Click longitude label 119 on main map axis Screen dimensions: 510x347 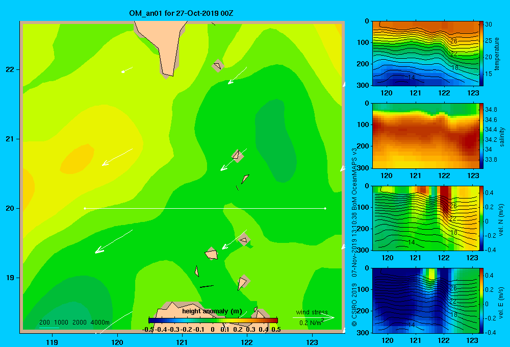[52, 342]
